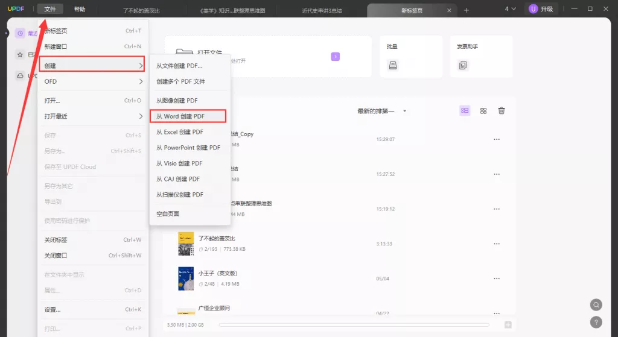Expand the OFD submenu
The width and height of the screenshot is (618, 337).
tap(93, 81)
